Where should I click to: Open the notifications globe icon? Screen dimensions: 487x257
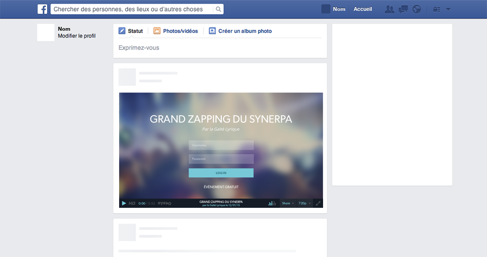tap(417, 9)
